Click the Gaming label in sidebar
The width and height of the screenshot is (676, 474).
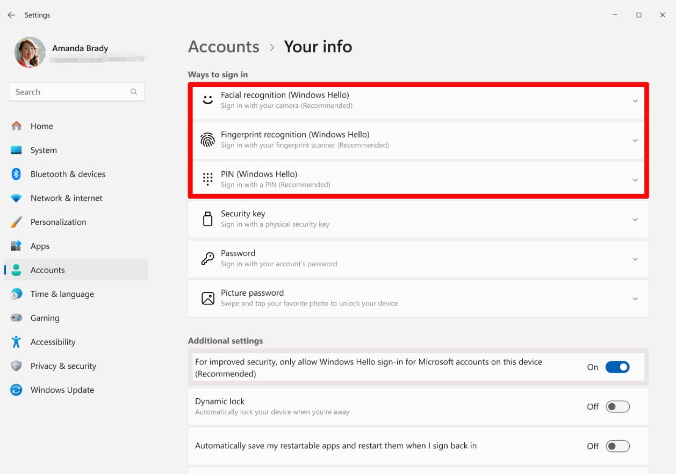point(45,318)
